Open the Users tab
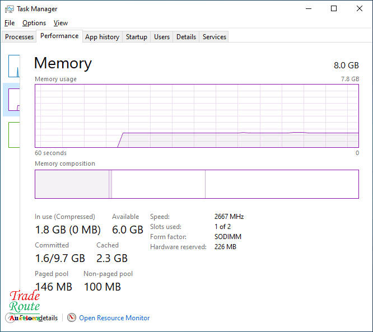 coord(162,37)
